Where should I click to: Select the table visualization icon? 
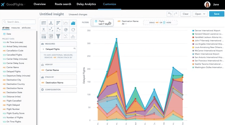point(44,23)
